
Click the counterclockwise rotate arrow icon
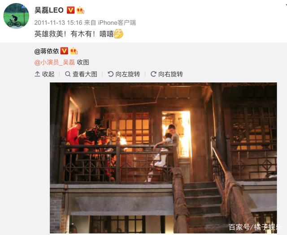coord(111,74)
